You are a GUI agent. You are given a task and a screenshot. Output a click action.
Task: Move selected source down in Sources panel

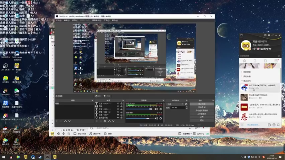tap(113, 121)
